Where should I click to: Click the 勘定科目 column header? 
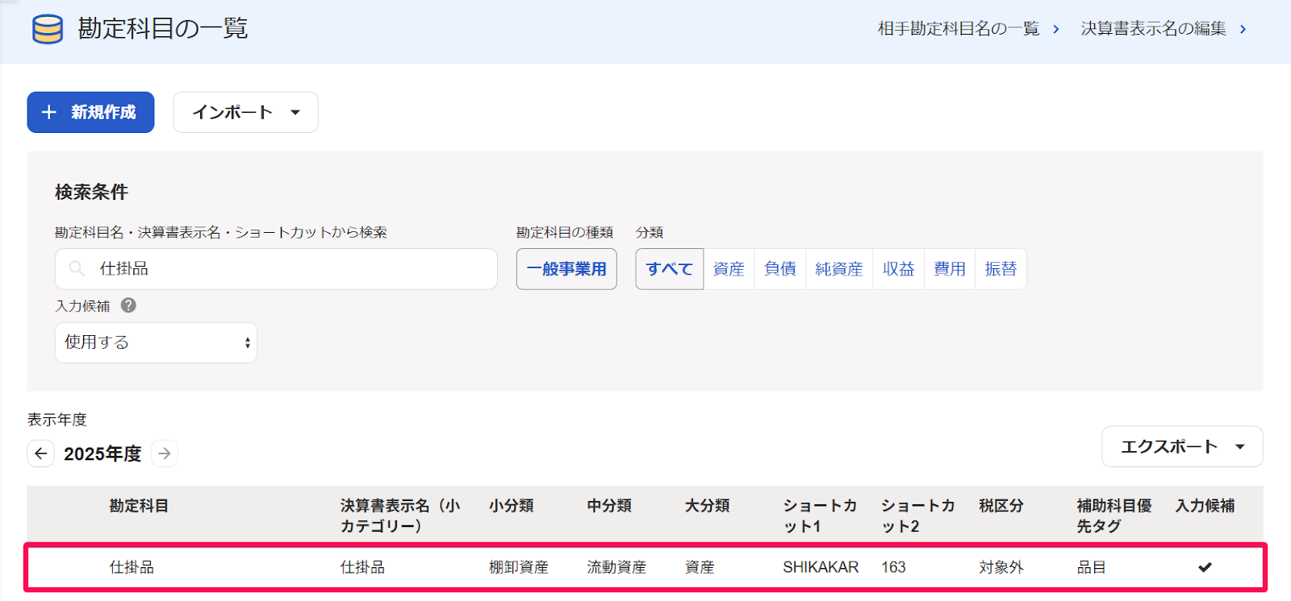pyautogui.click(x=139, y=506)
